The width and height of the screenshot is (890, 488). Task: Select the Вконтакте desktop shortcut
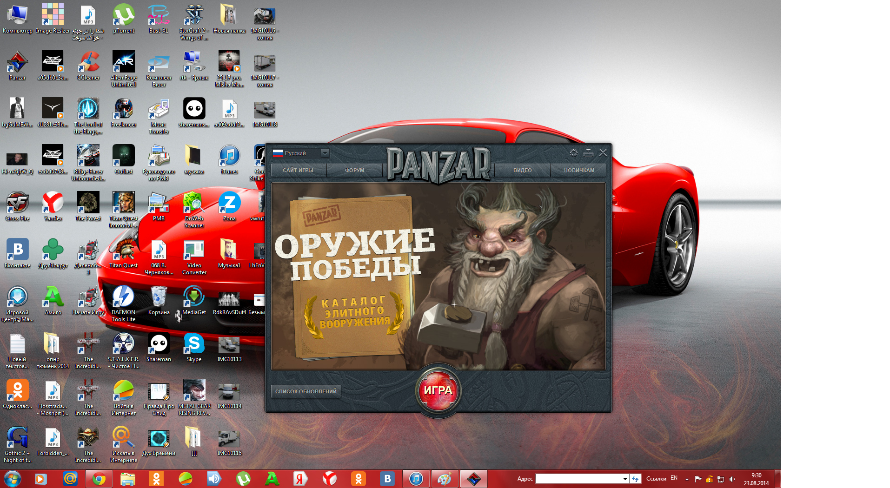[18, 254]
